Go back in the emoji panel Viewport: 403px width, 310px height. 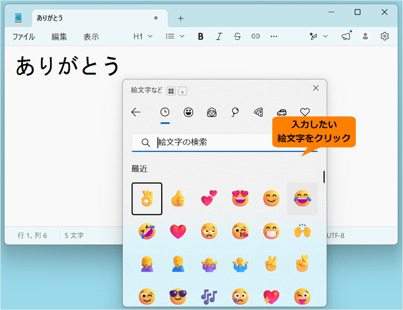pyautogui.click(x=136, y=112)
